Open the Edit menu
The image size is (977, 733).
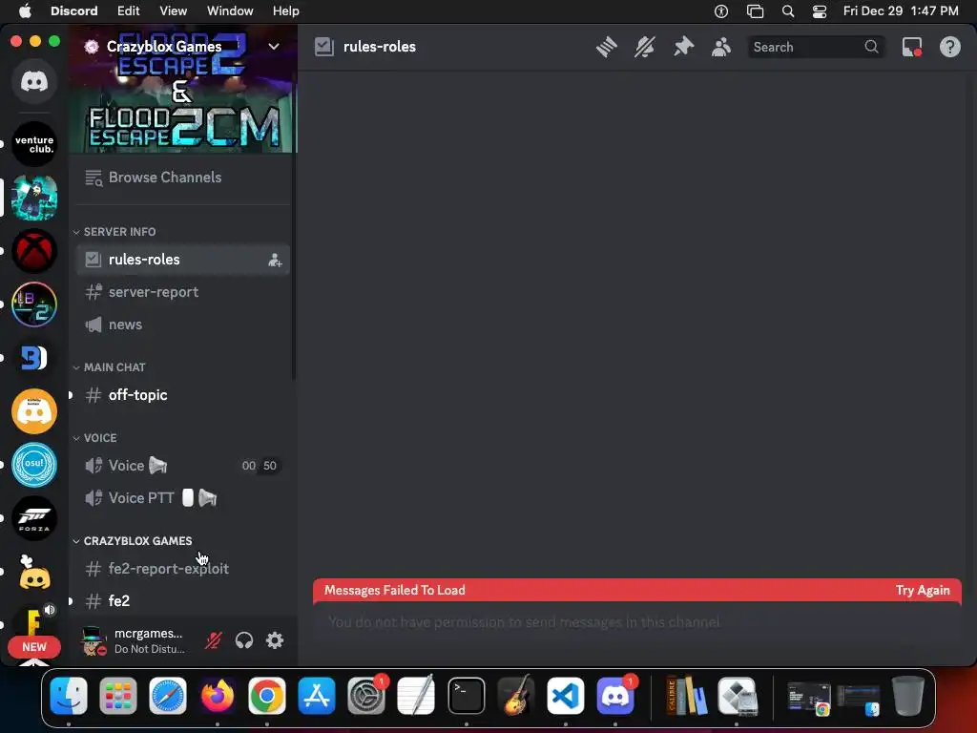(x=129, y=10)
